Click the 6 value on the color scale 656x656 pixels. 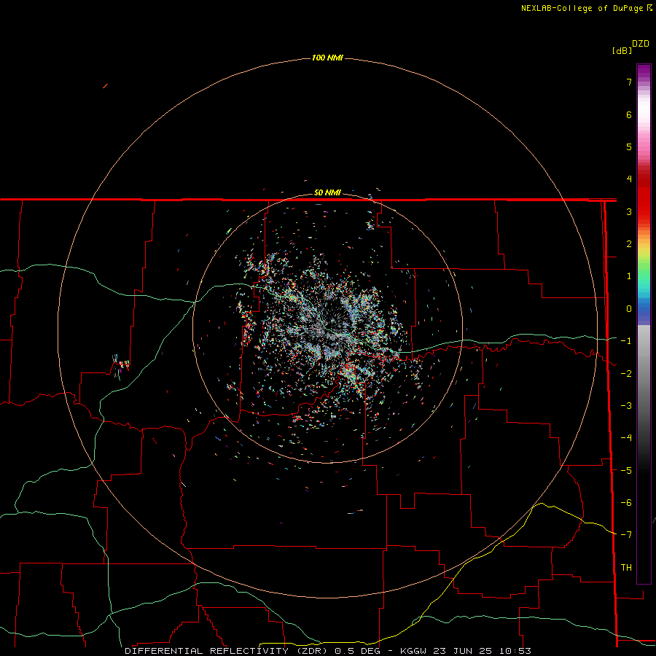coord(629,114)
